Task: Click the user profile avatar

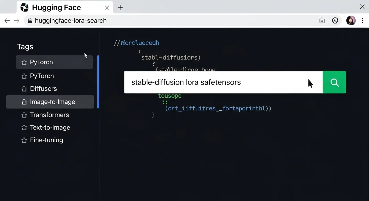Action: point(351,20)
